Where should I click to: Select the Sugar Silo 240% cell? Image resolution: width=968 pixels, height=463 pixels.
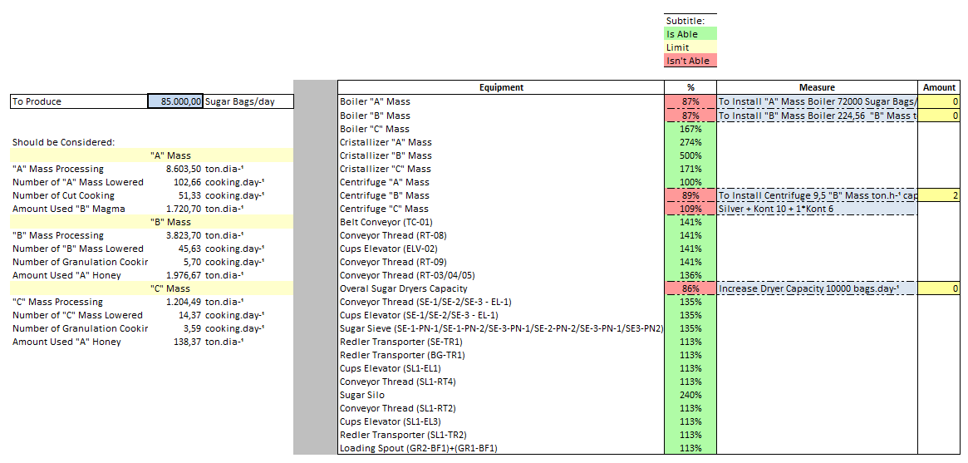(690, 395)
